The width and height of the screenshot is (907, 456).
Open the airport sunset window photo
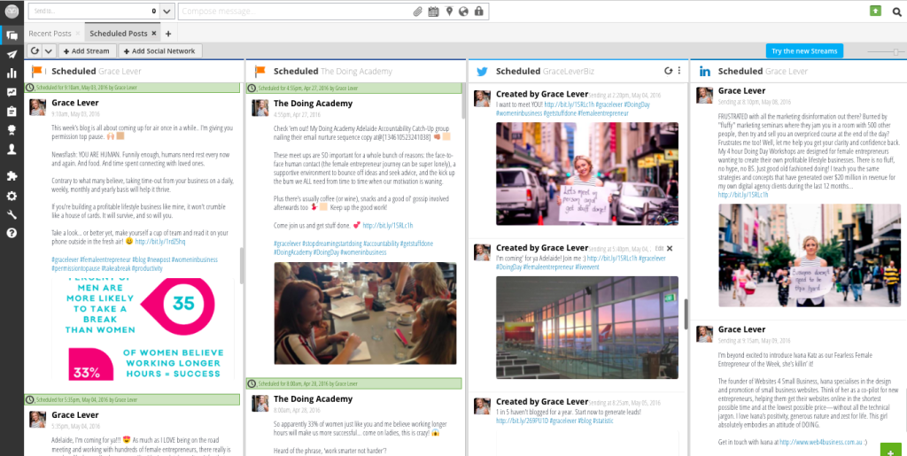pyautogui.click(x=587, y=327)
